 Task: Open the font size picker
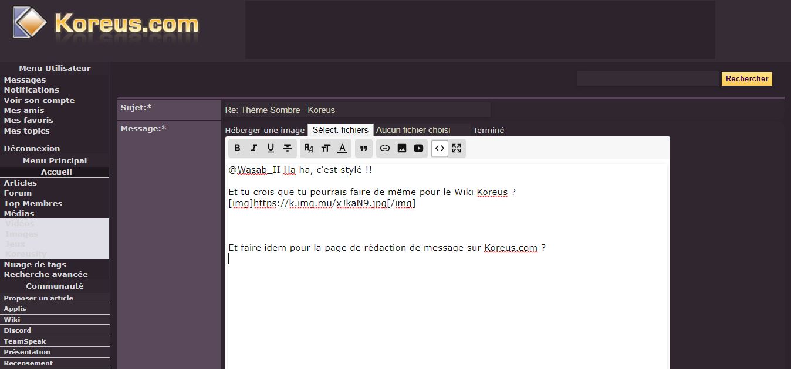click(326, 148)
